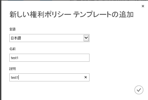This screenshot has width=148, height=100.
Task: Click empty area of language combo box
Action: click(52, 38)
